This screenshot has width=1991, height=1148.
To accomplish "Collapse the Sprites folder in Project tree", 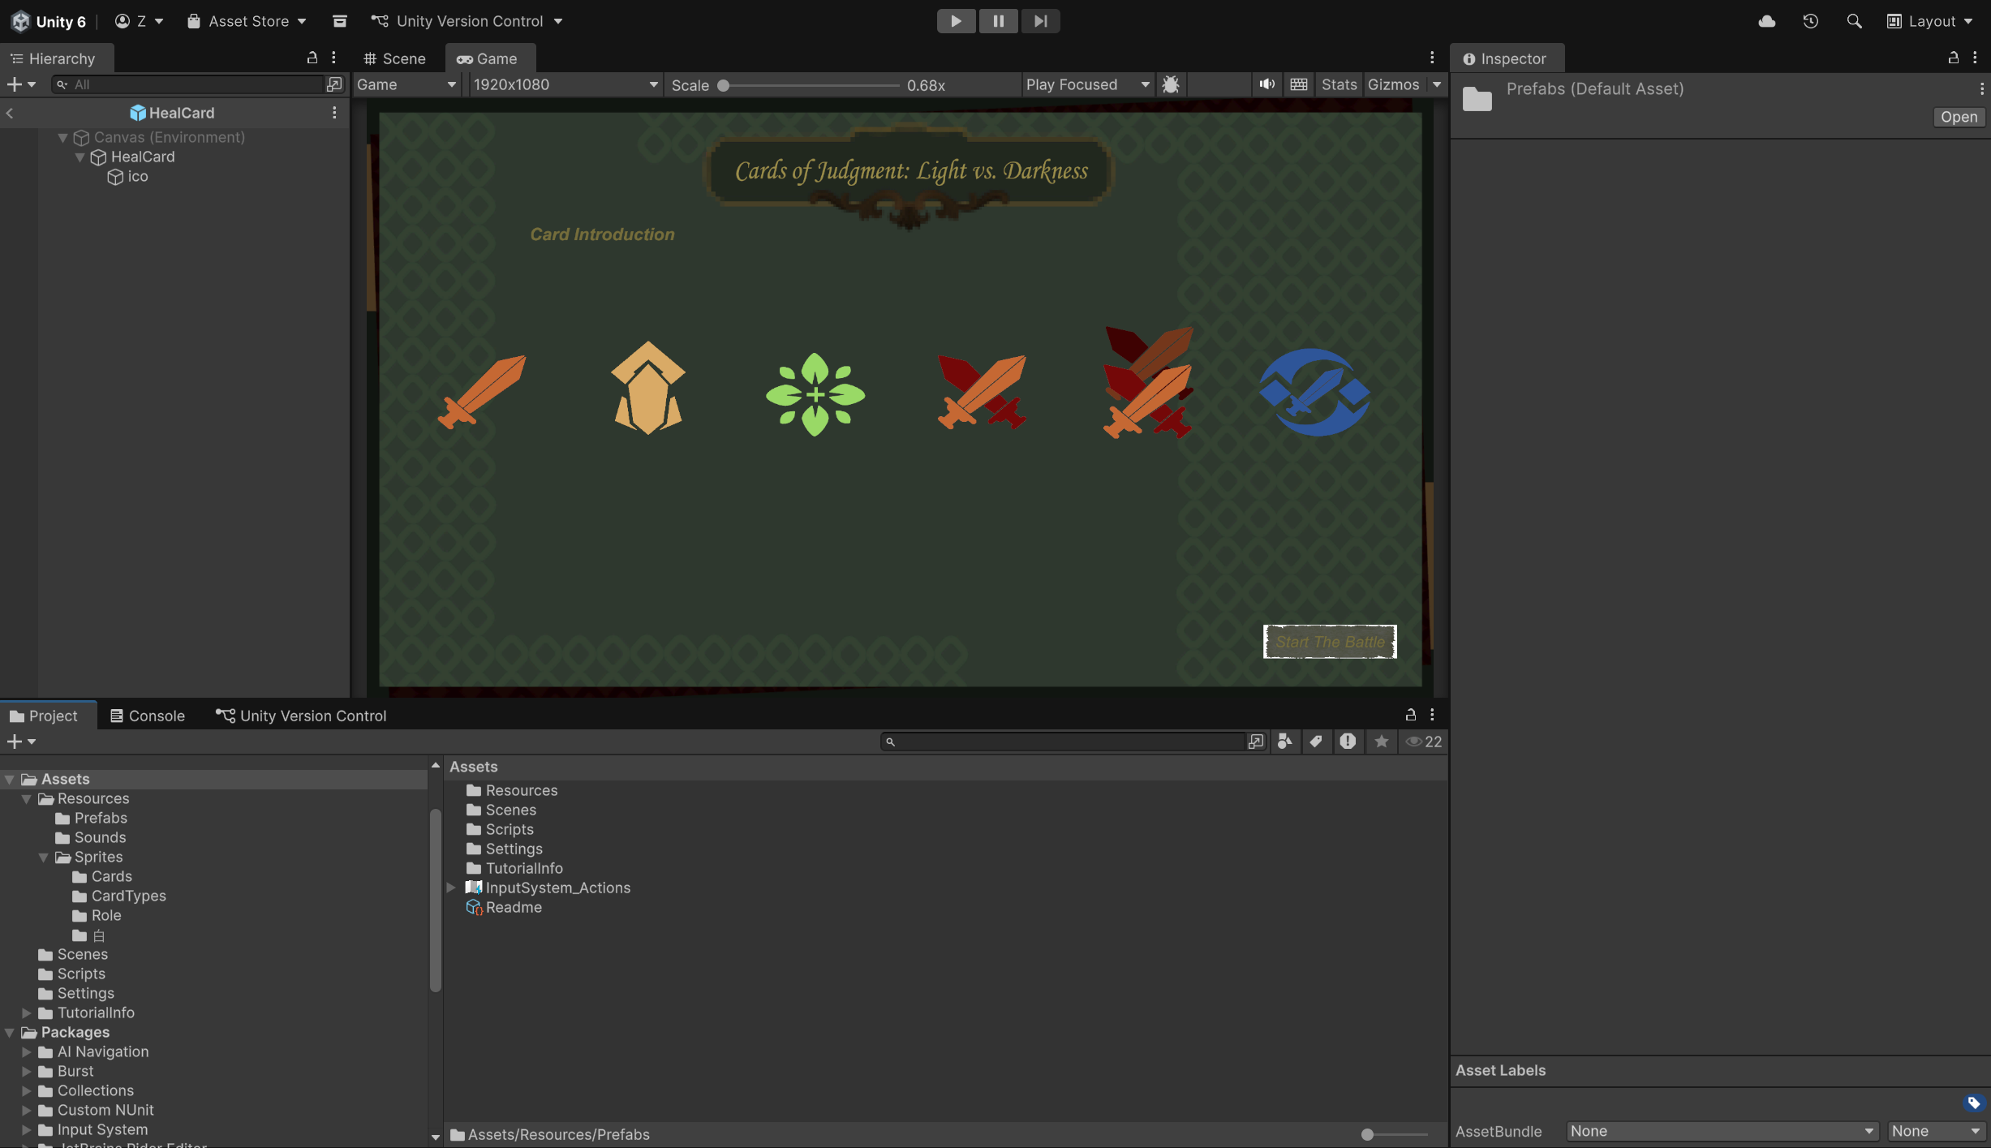I will (44, 858).
